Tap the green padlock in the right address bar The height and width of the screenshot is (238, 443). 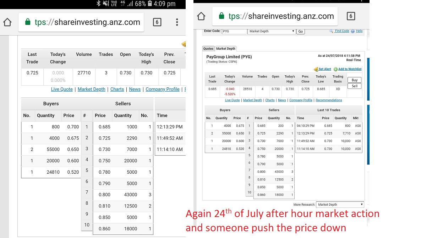[222, 16]
